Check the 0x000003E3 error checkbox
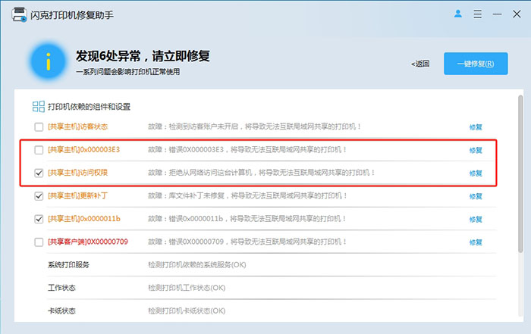The width and height of the screenshot is (531, 334). click(39, 150)
